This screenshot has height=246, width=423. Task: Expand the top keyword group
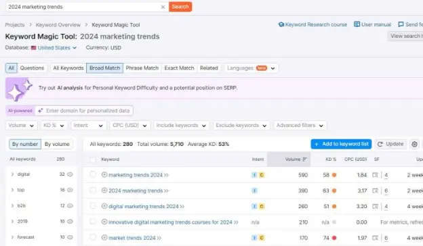click(x=12, y=190)
